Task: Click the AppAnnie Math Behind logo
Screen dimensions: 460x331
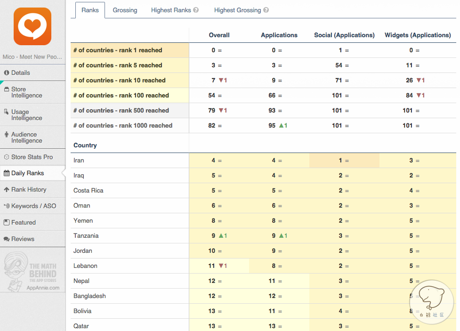Action: pos(32,272)
